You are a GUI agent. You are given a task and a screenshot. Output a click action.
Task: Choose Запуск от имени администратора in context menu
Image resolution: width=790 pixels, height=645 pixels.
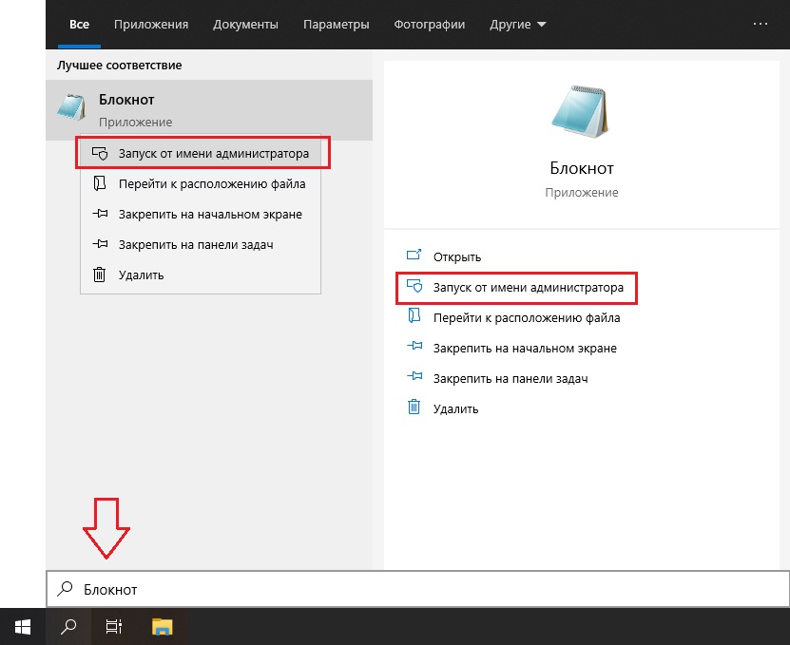[213, 154]
